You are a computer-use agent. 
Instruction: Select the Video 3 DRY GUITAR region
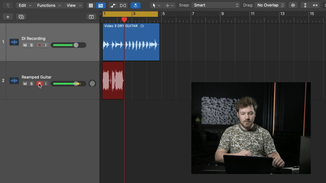(x=131, y=44)
